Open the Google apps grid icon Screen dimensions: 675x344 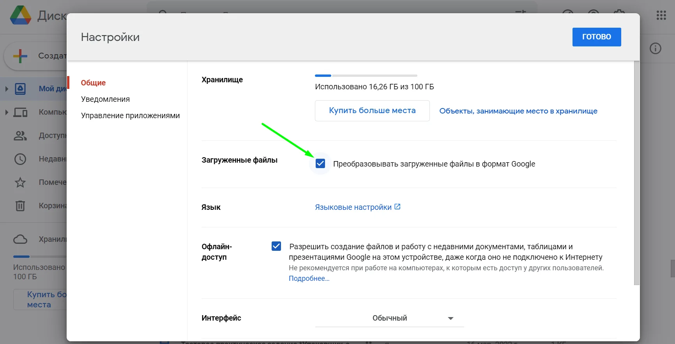coord(661,16)
